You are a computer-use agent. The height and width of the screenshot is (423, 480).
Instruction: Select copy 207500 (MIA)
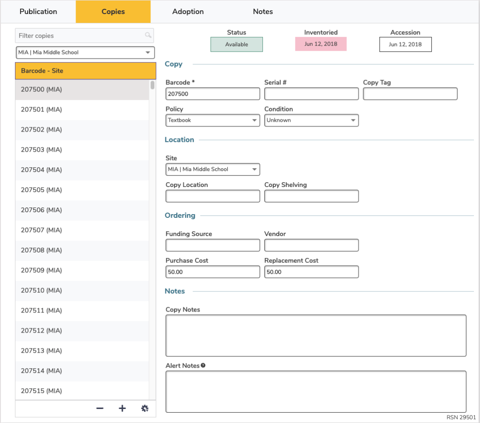tap(82, 89)
